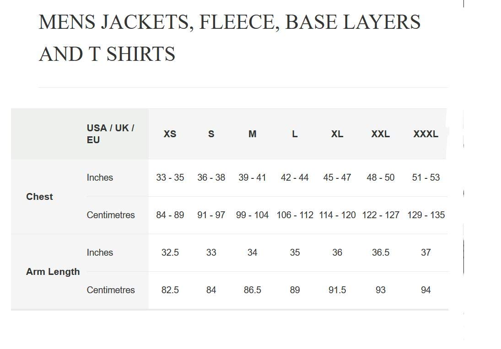Click the Mens Jackets size chart heading

coord(229,38)
